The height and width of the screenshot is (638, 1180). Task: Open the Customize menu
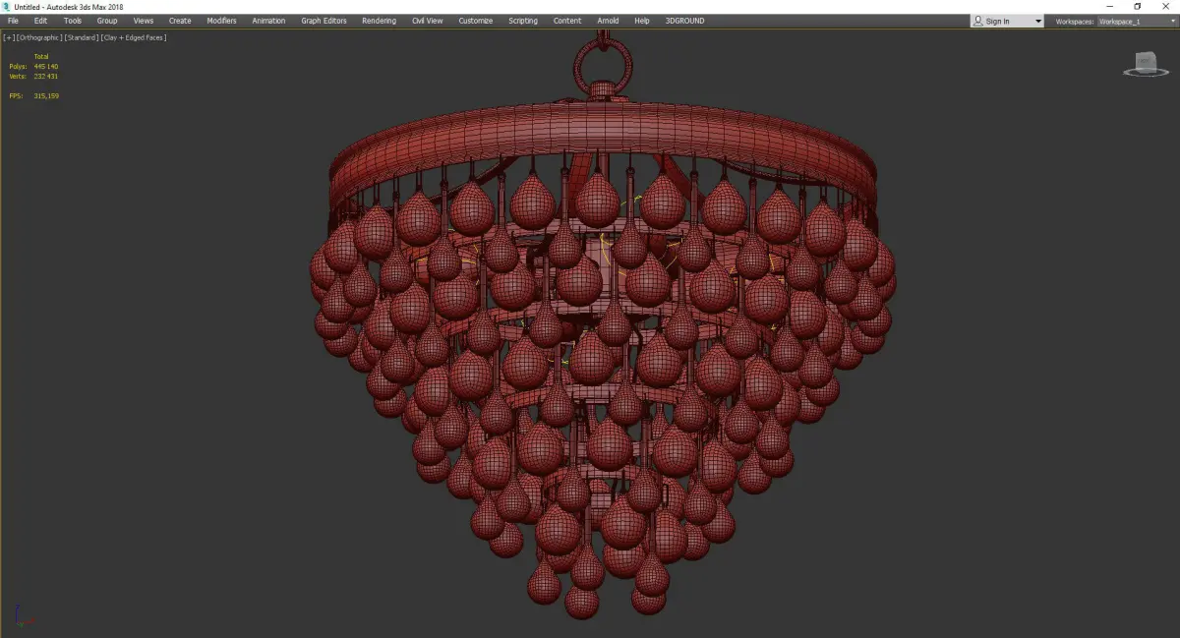(x=476, y=21)
